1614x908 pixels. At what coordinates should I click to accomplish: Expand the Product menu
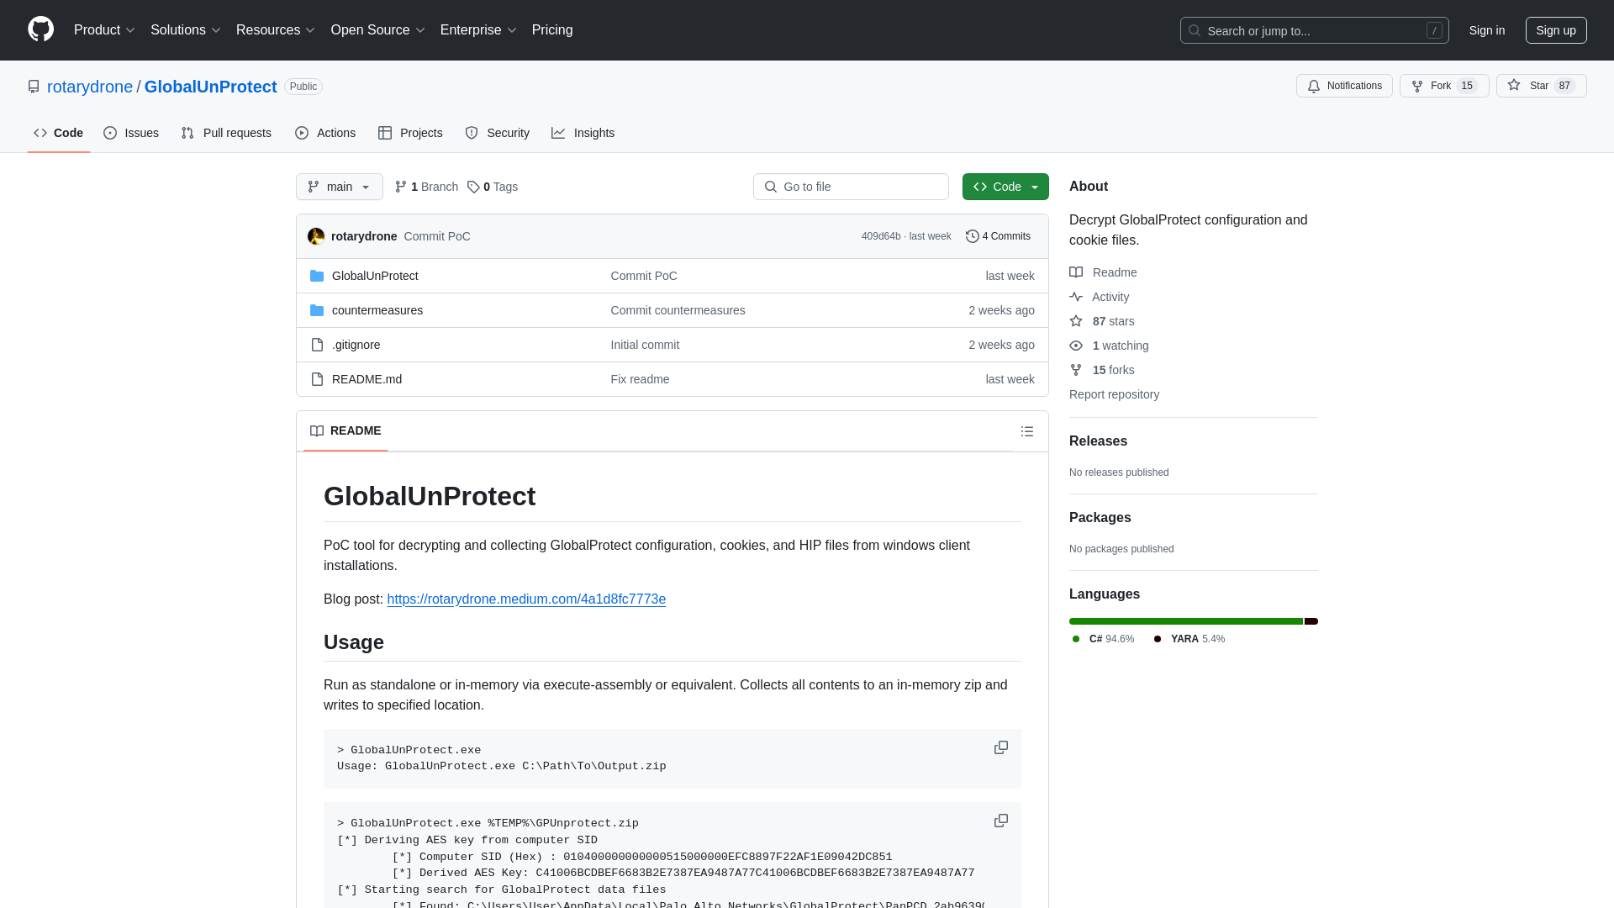(x=104, y=30)
